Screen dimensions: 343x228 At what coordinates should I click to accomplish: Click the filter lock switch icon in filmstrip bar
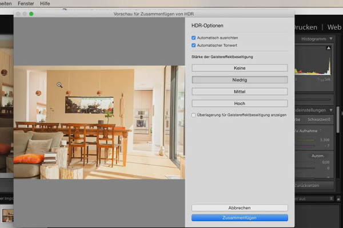click(x=338, y=199)
